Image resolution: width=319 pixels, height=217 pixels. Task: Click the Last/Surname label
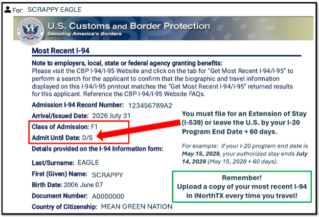[53, 163]
